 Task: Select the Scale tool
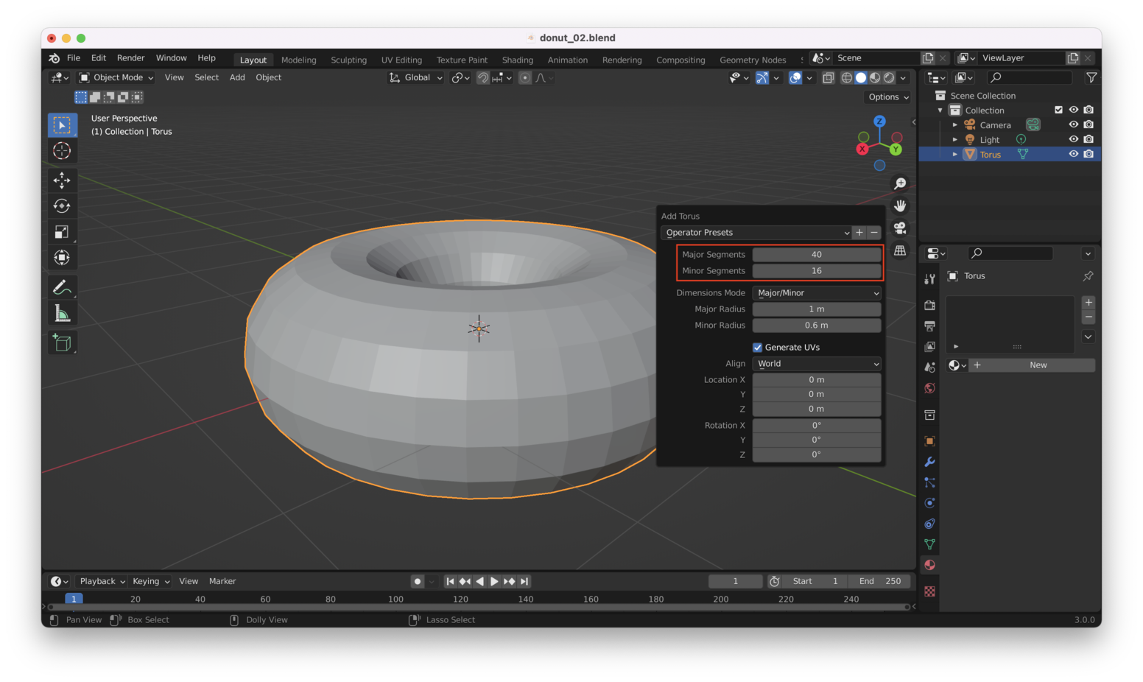coord(62,232)
